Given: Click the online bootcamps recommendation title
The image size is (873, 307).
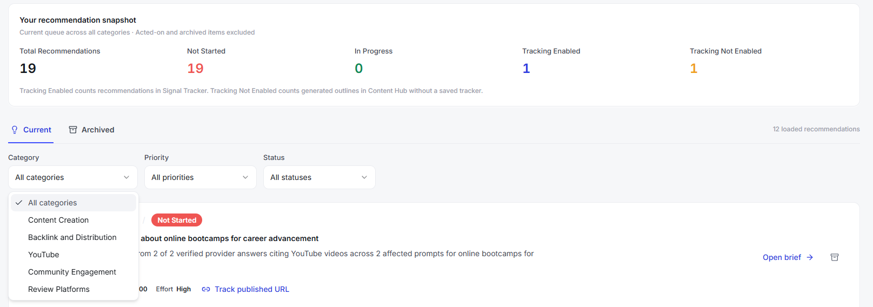Looking at the screenshot, I should pyautogui.click(x=229, y=238).
